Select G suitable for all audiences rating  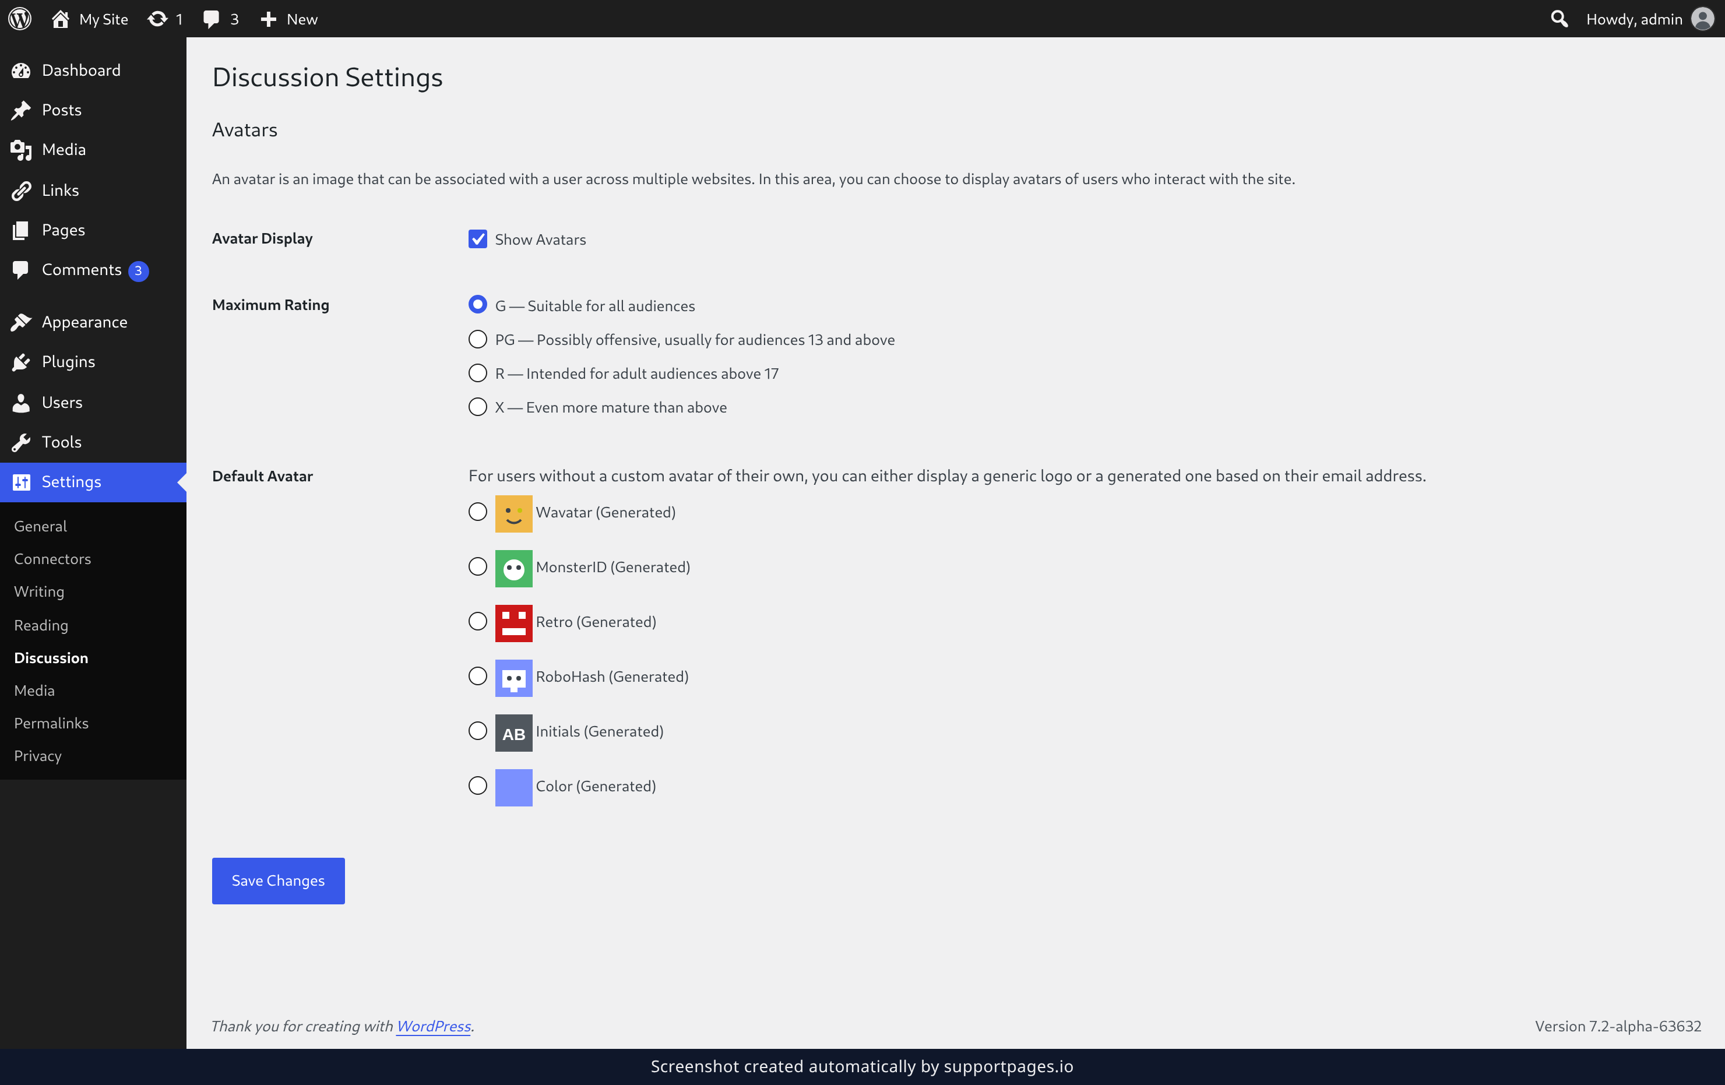coord(478,305)
